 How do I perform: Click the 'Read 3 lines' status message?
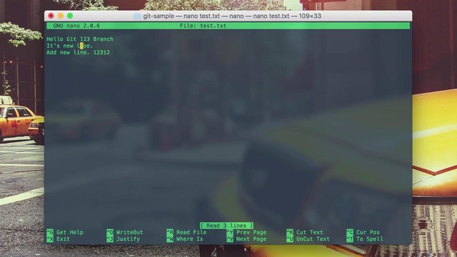227,226
